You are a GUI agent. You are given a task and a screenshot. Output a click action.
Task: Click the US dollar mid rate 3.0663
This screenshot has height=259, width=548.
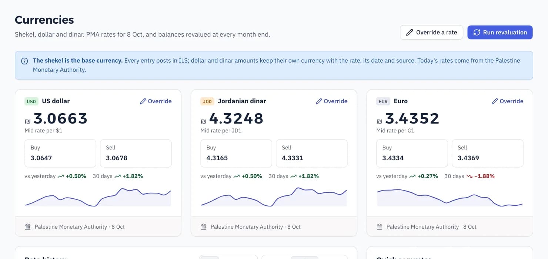(x=60, y=118)
